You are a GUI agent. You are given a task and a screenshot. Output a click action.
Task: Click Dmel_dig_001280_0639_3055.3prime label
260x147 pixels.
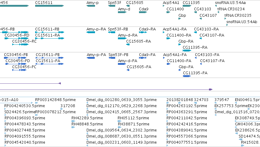click(x=121, y=100)
